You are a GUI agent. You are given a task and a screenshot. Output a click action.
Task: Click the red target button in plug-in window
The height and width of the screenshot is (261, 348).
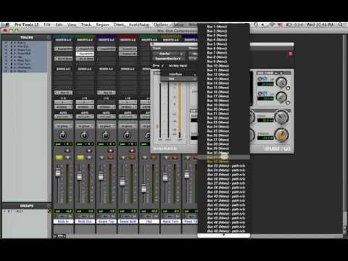click(291, 54)
